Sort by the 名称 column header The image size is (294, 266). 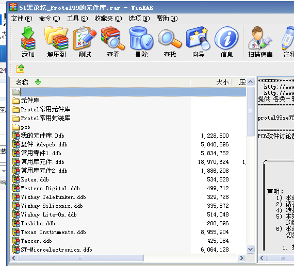click(x=100, y=82)
